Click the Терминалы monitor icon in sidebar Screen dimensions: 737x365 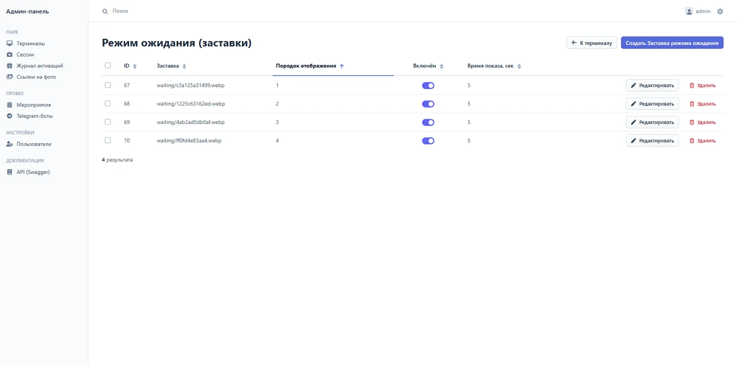[x=10, y=43]
